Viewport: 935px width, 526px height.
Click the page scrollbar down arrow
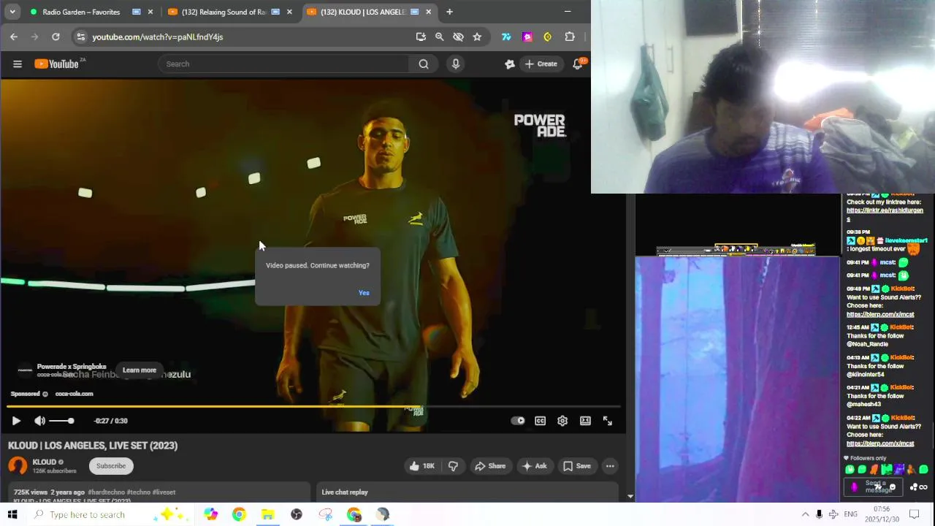(630, 496)
